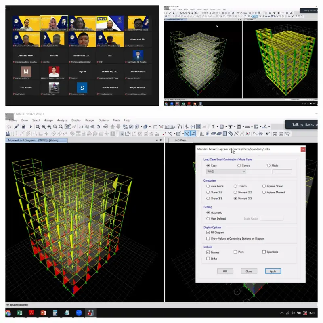Open Excel from the taskbar

pos(19,313)
